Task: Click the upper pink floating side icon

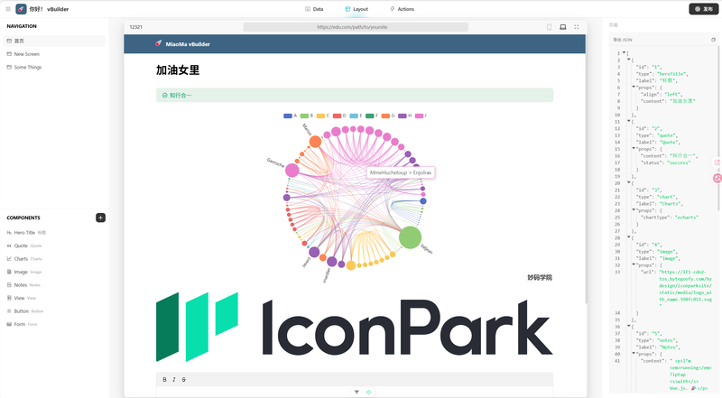Action: (x=717, y=162)
